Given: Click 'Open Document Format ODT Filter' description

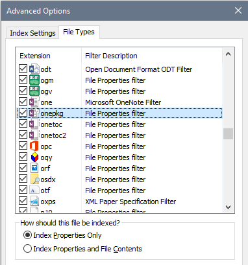Looking at the screenshot, I should pos(139,69).
